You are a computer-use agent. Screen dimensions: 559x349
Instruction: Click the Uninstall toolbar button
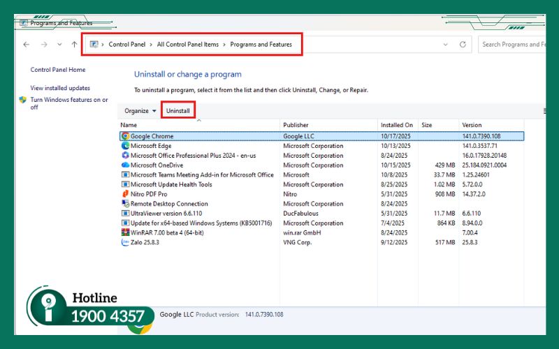tap(178, 111)
